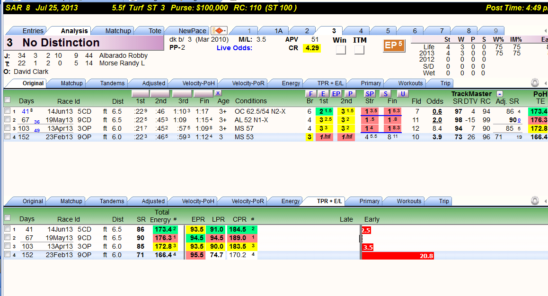The width and height of the screenshot is (548, 296).
Task: Click the empty box above the 1st column
Action: (140, 93)
